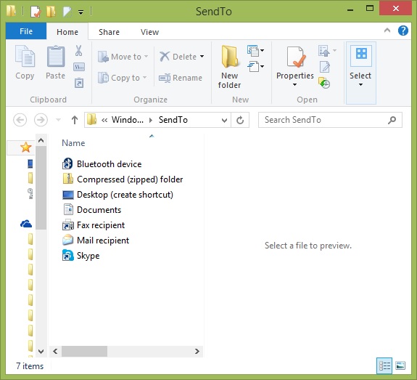Minimize the ribbon with the chevron
The width and height of the screenshot is (417, 380).
pos(387,31)
